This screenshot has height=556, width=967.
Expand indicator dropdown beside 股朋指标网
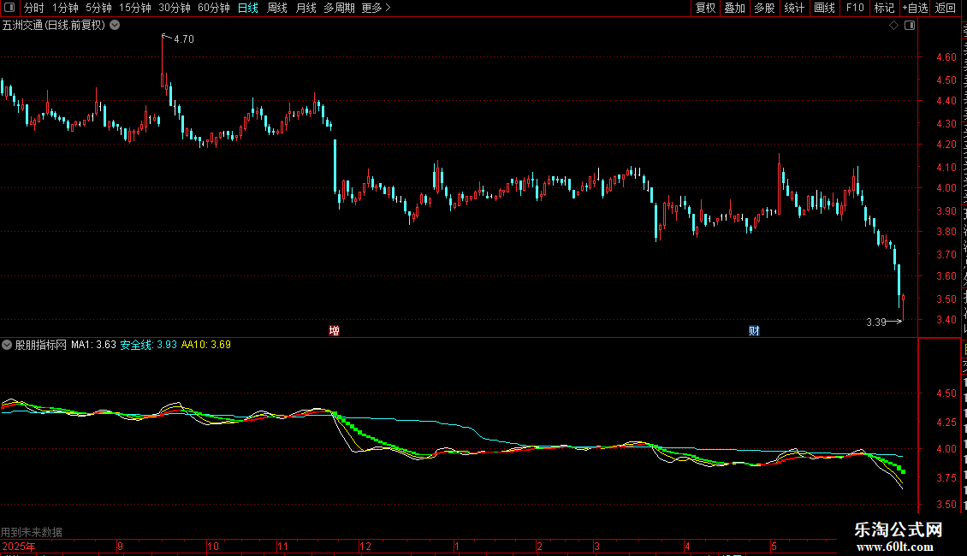pos(7,345)
